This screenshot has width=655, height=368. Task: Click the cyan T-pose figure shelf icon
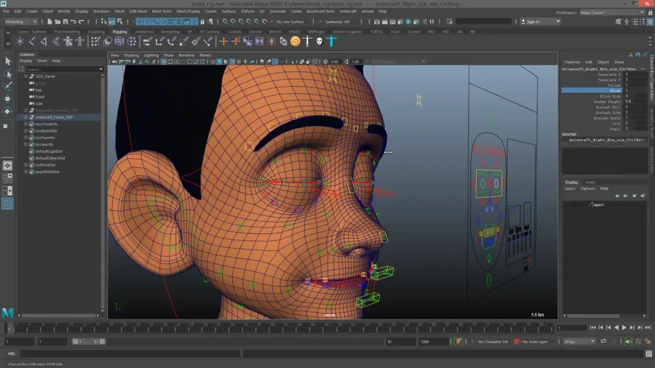pos(331,41)
